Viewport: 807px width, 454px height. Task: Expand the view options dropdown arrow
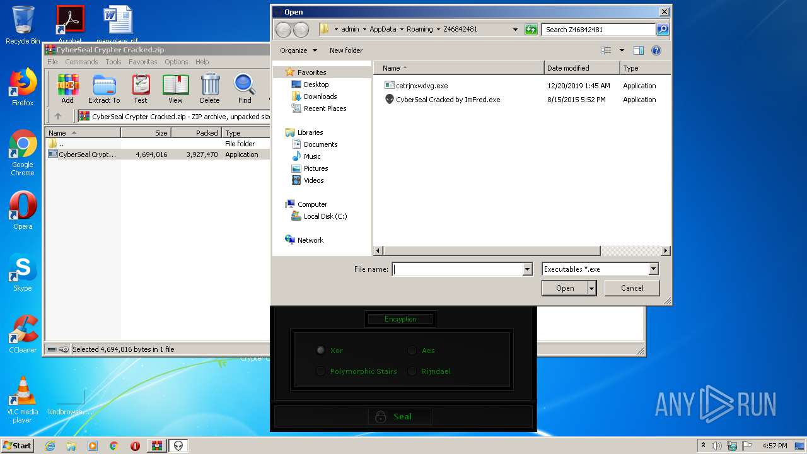(x=622, y=50)
